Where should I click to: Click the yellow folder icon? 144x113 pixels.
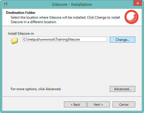point(14,41)
